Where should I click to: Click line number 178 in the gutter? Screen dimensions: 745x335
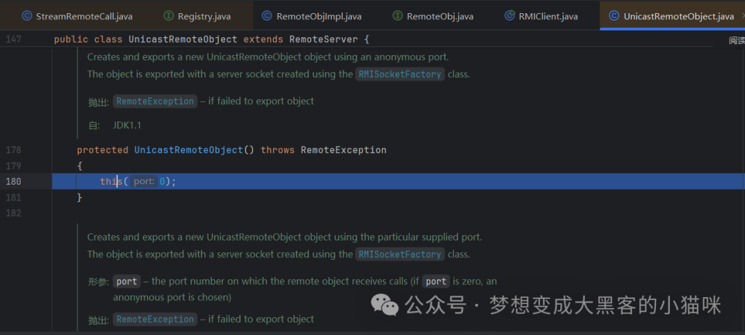pos(13,150)
